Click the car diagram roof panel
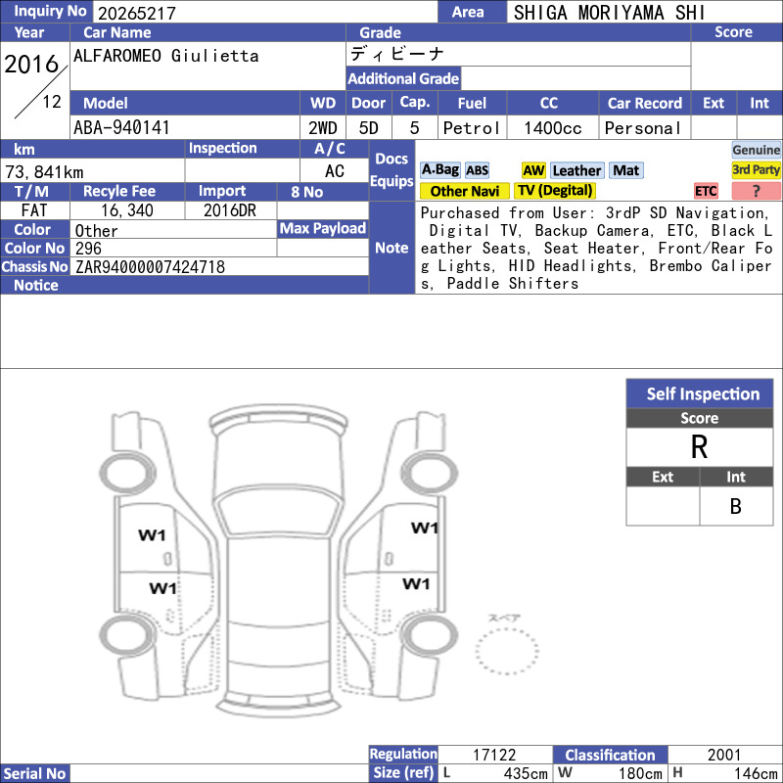 coord(278,579)
